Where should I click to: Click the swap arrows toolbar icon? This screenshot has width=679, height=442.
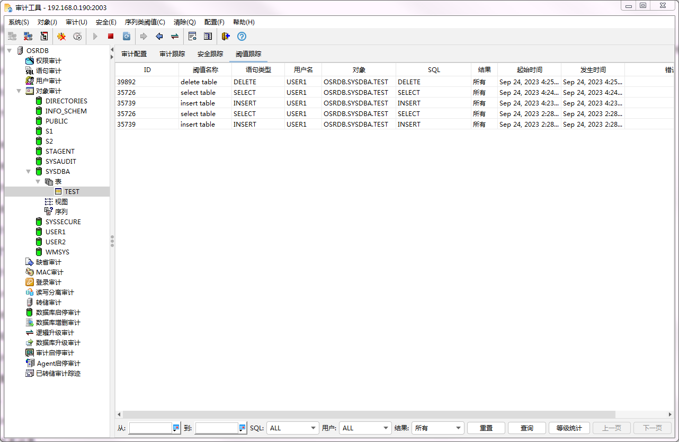[174, 37]
